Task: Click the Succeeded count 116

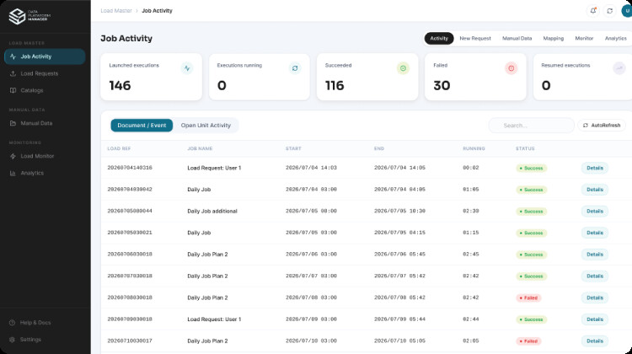Action: pos(335,85)
